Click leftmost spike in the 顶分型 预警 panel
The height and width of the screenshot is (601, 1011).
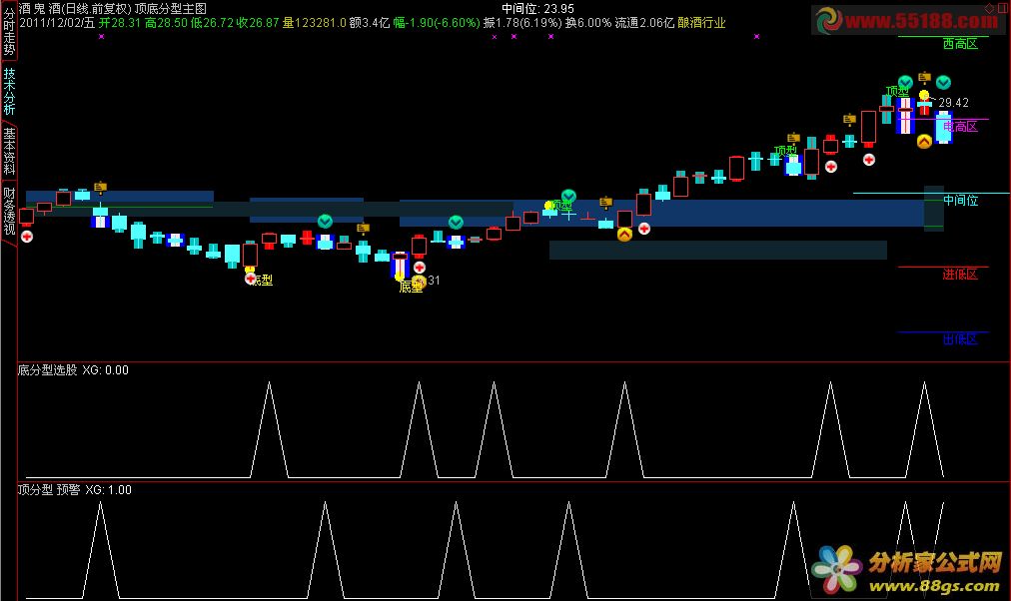(100, 549)
